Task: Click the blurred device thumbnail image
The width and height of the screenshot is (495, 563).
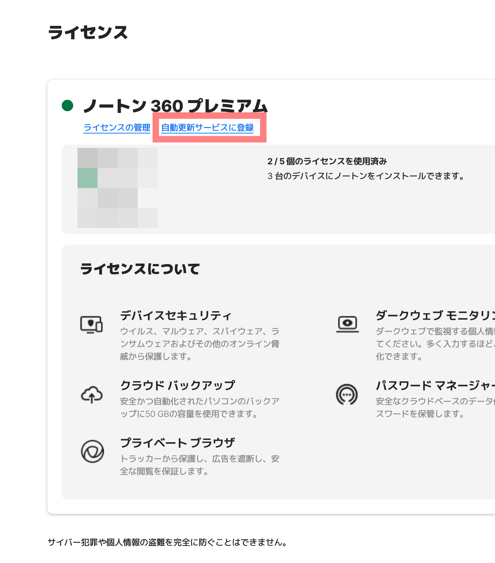Action: click(x=118, y=188)
